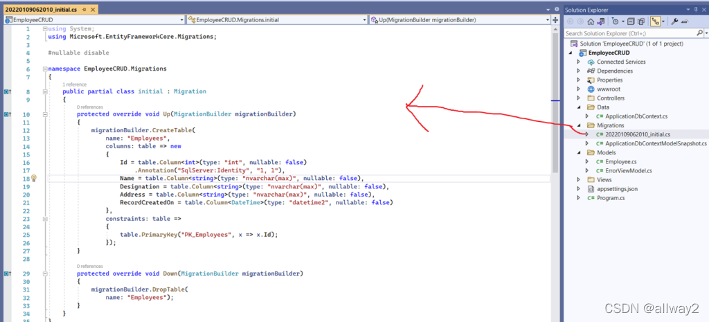Toggle Show All Files in Solution Explorer
Image resolution: width=709 pixels, height=322 pixels.
pos(641,21)
